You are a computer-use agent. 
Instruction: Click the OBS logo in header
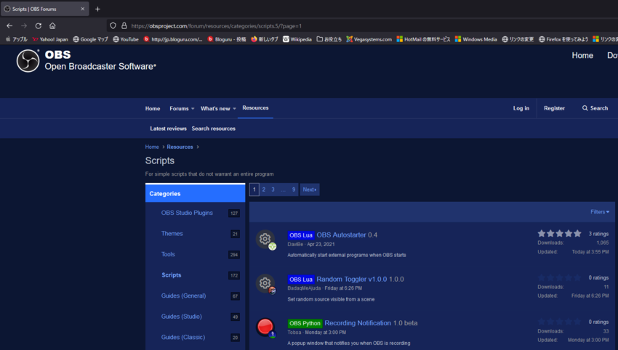coord(28,60)
